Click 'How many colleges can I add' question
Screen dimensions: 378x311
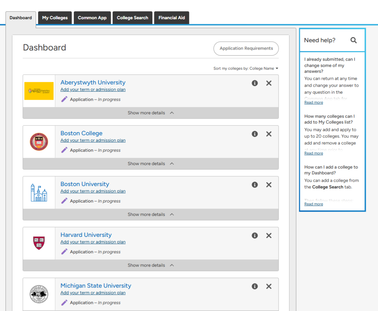(x=329, y=119)
